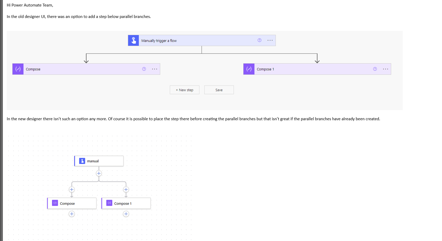Open help via the question mark on Manually trigger a flow

[x=259, y=40]
